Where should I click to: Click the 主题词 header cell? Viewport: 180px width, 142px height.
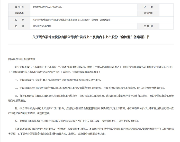pyautogui.click(x=148, y=26)
